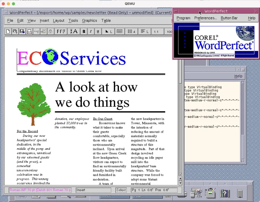Click Preferences... in WordPerfect control window
The width and height of the screenshot is (260, 202).
pyautogui.click(x=205, y=18)
